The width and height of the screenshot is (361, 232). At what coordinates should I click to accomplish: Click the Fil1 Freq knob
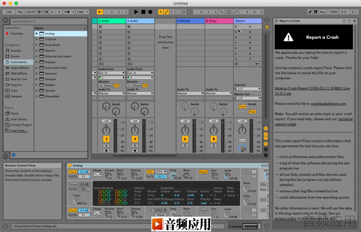click(173, 176)
